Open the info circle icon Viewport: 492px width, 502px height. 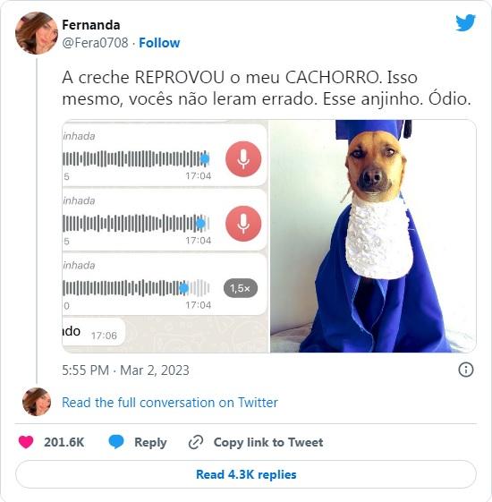[466, 370]
